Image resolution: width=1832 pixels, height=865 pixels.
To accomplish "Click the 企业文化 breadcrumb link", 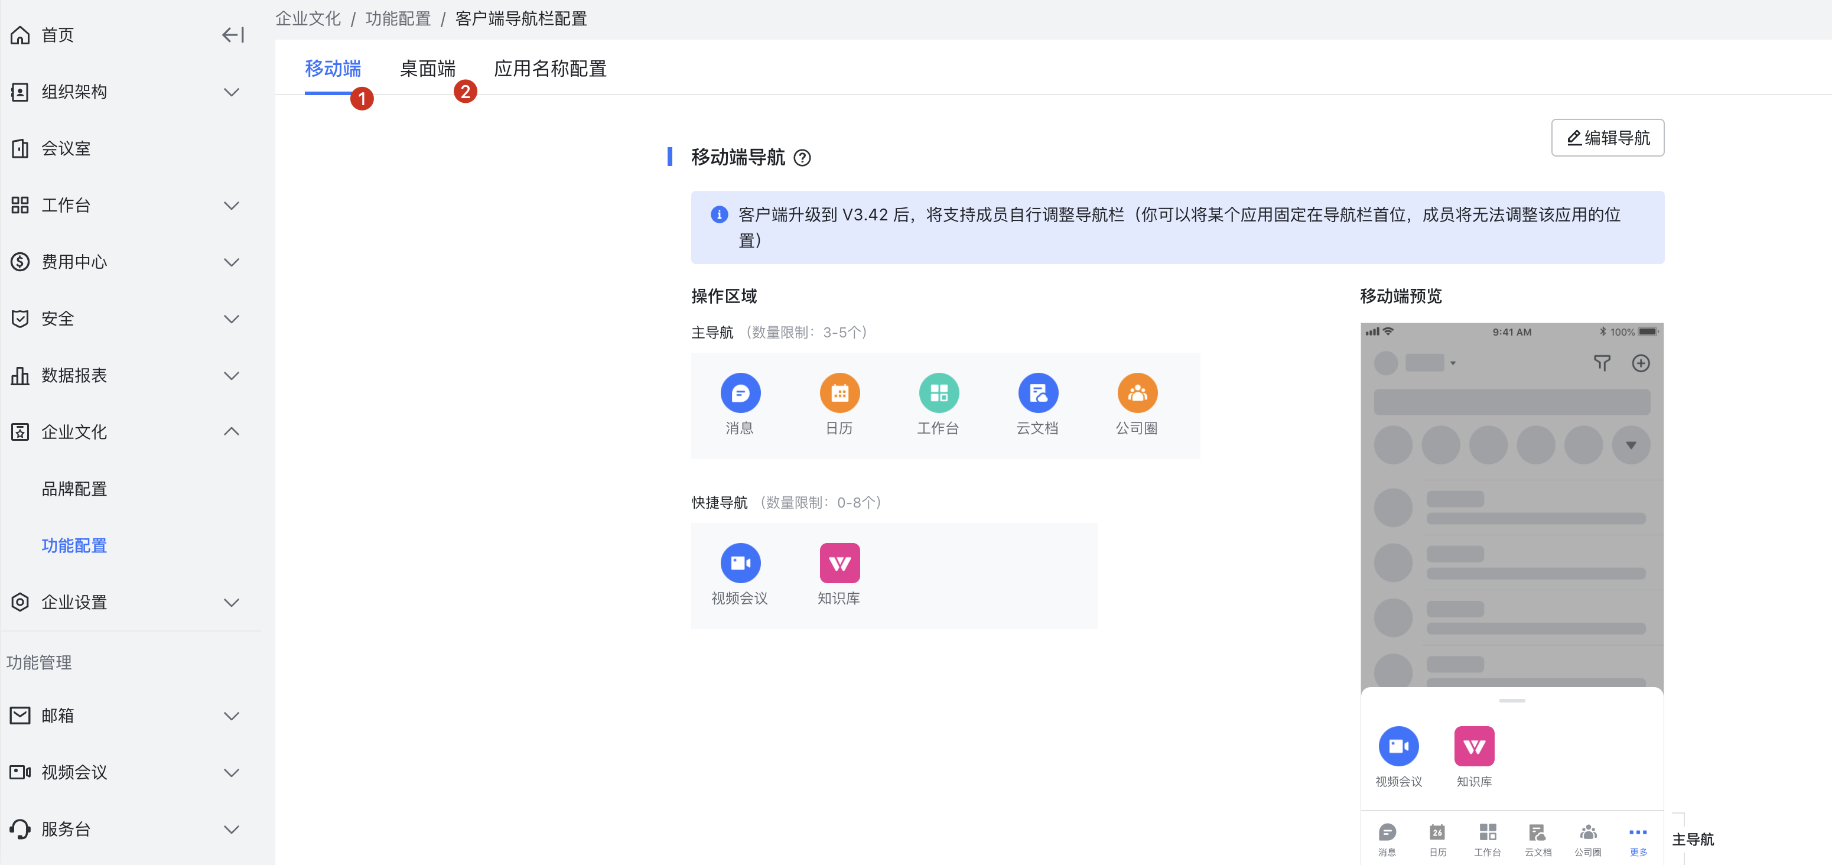I will click(308, 18).
